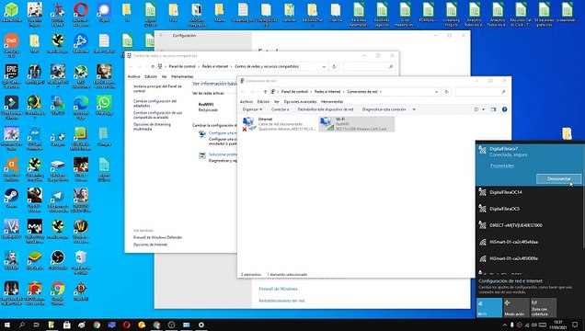The image size is (585, 331).
Task: Open Archivo menu in Conexiones de red
Action: point(247,101)
